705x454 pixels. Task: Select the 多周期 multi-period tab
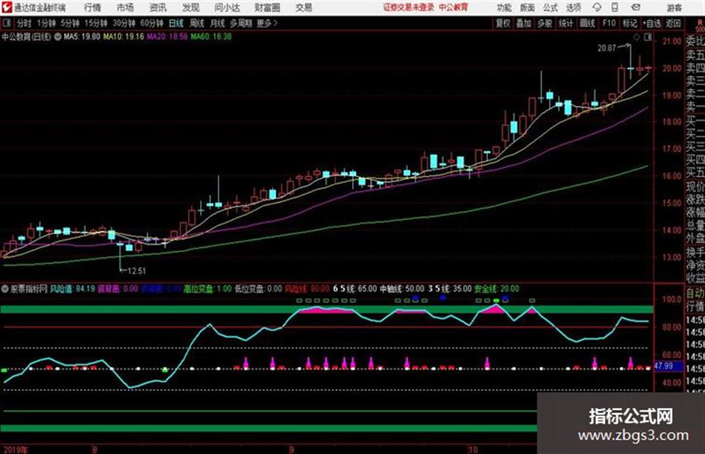click(x=241, y=23)
